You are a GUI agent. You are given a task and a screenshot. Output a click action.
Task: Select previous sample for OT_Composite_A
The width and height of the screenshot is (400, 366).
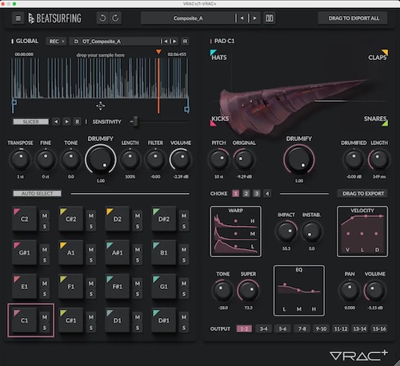point(166,42)
